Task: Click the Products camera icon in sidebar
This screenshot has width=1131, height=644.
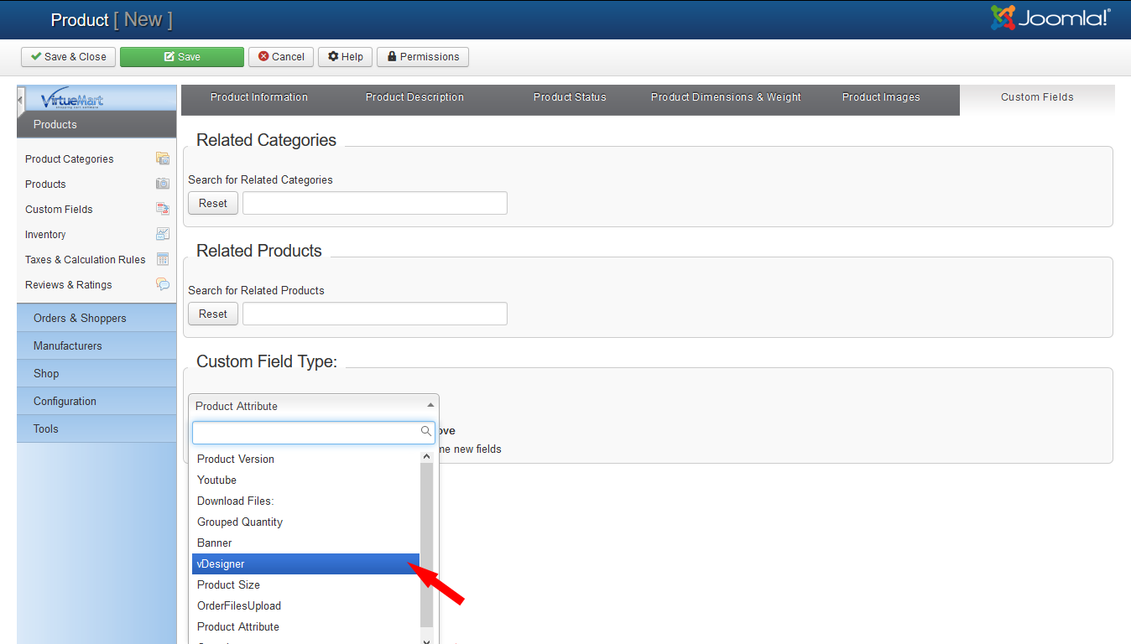Action: (x=163, y=184)
